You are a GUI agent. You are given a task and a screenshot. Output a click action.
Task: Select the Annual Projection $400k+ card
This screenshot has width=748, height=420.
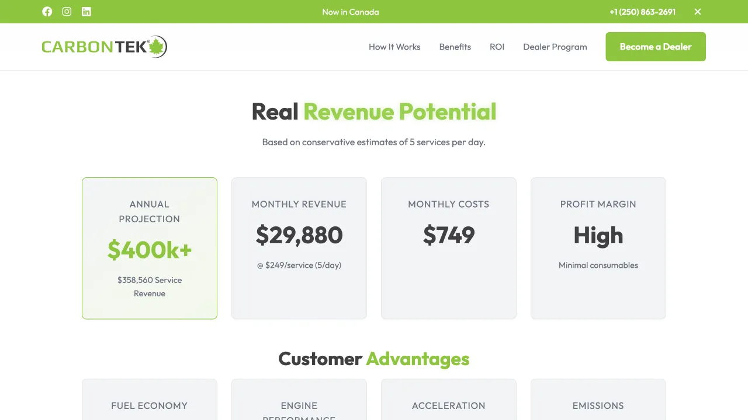point(149,248)
